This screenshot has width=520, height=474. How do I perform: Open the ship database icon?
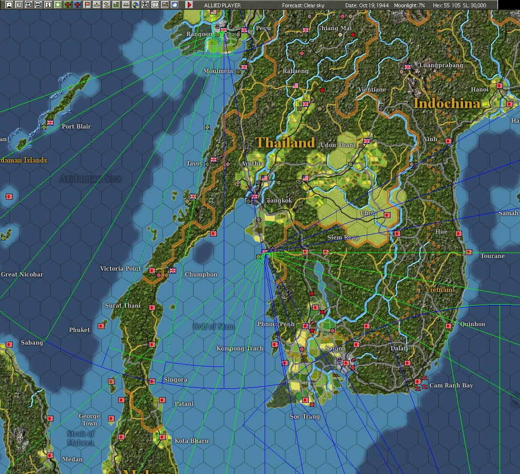coord(38,5)
